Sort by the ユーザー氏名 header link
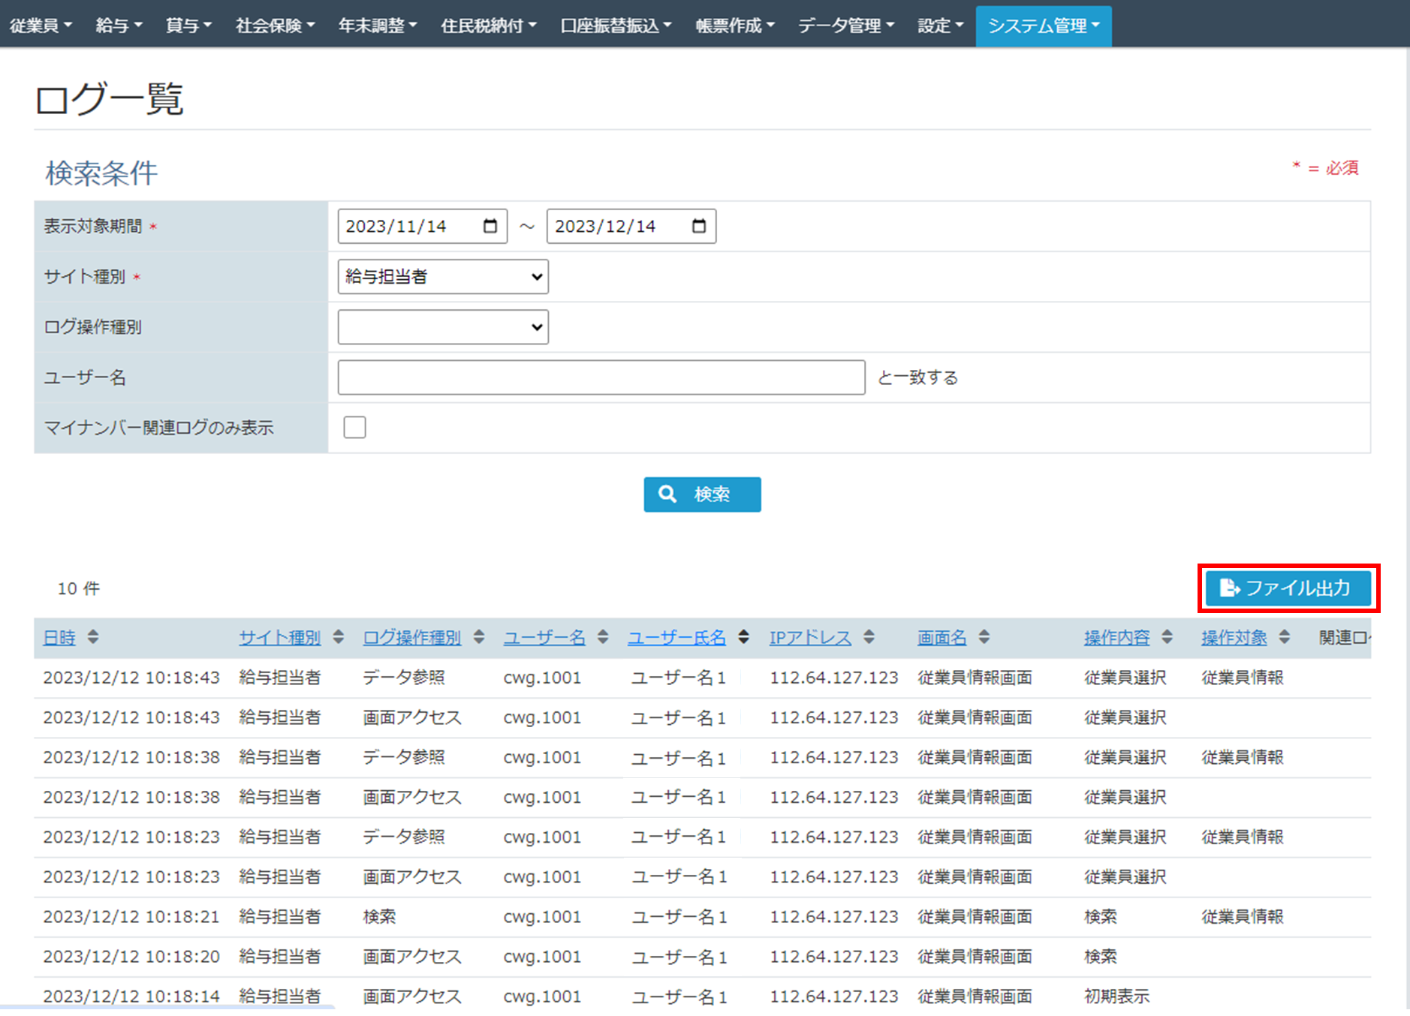Image resolution: width=1410 pixels, height=1016 pixels. (676, 638)
